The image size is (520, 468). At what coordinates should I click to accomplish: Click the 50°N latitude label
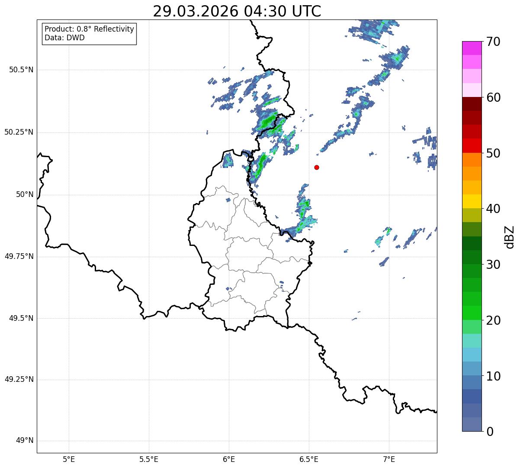click(25, 194)
